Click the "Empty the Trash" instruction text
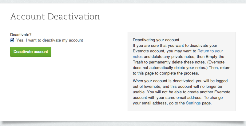The image size is (246, 126). point(215,57)
